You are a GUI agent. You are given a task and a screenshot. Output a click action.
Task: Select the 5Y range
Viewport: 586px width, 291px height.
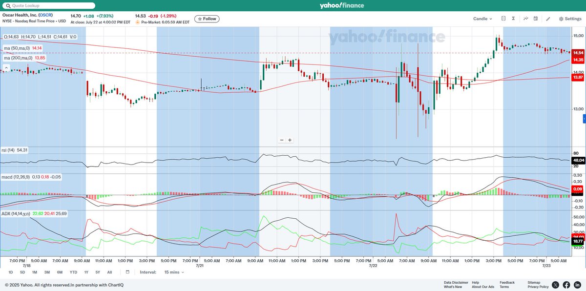(98, 272)
